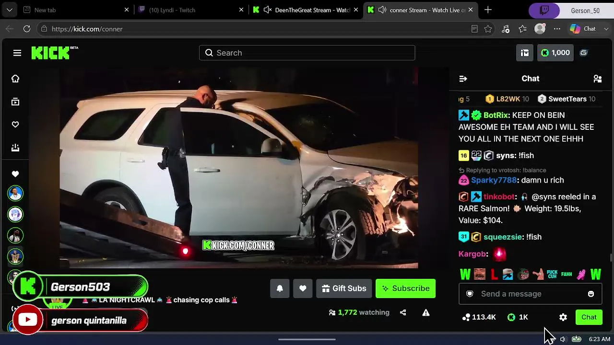614x345 pixels.
Task: Open system volume icon in taskbar
Action: 563,339
